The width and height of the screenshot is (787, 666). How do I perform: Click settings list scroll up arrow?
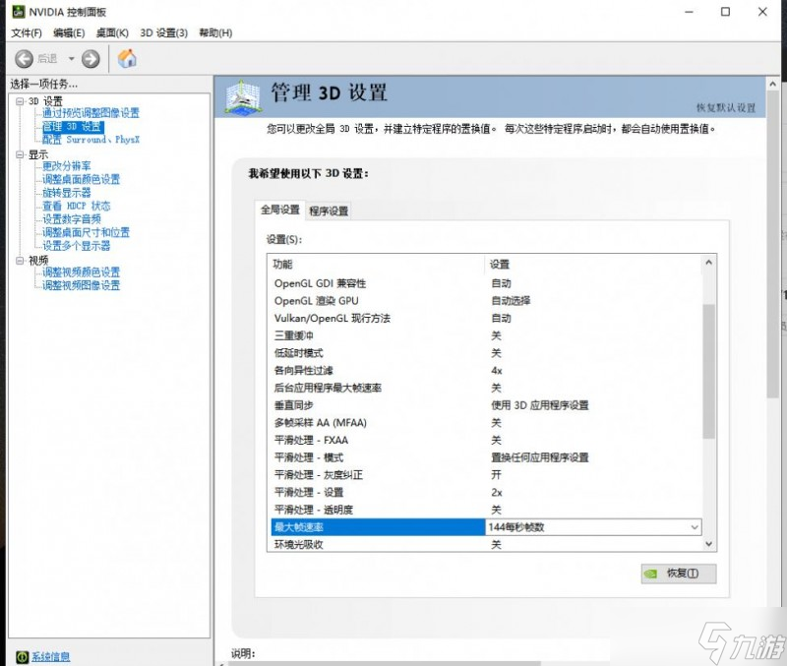pyautogui.click(x=708, y=263)
